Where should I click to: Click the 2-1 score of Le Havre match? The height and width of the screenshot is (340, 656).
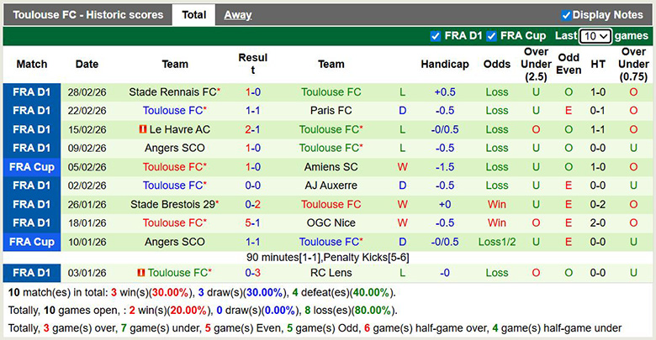252,129
